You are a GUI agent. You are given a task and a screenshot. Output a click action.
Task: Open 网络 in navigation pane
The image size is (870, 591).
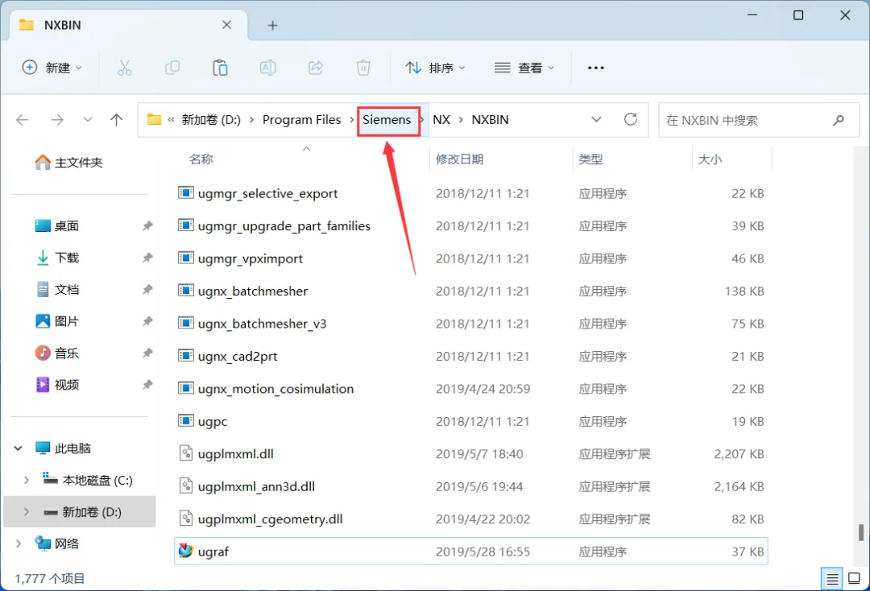coord(56,543)
